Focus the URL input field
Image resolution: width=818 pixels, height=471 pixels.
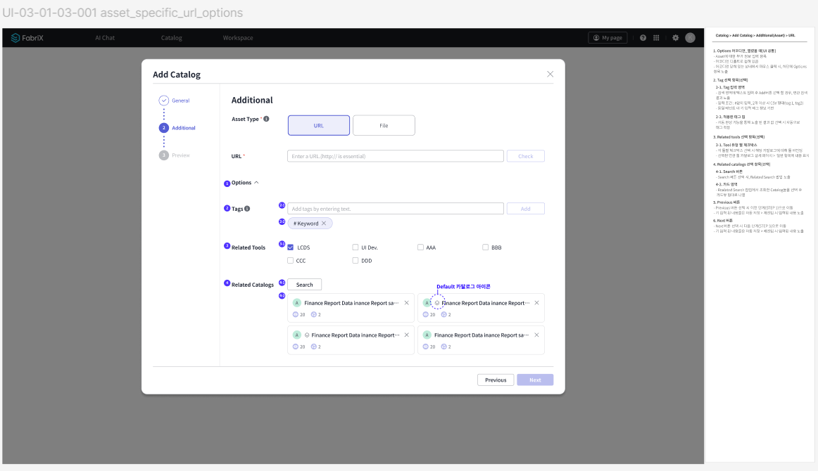pyautogui.click(x=396, y=156)
